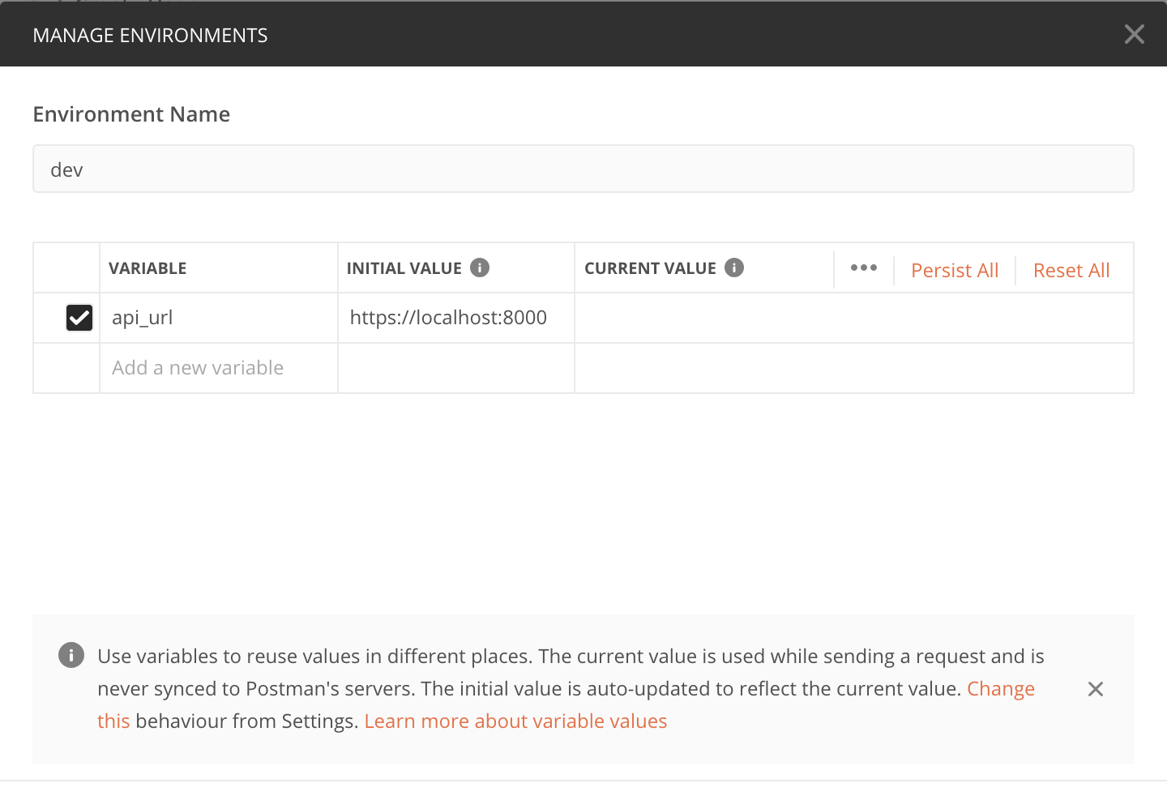Uncheck the api_url variable checkbox
Image resolution: width=1167 pixels, height=796 pixels.
pos(79,318)
